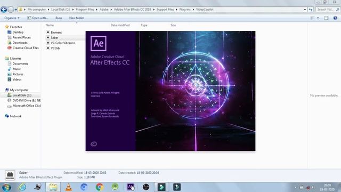Click the highlighted active Filmora taskbar button

(x=161, y=187)
